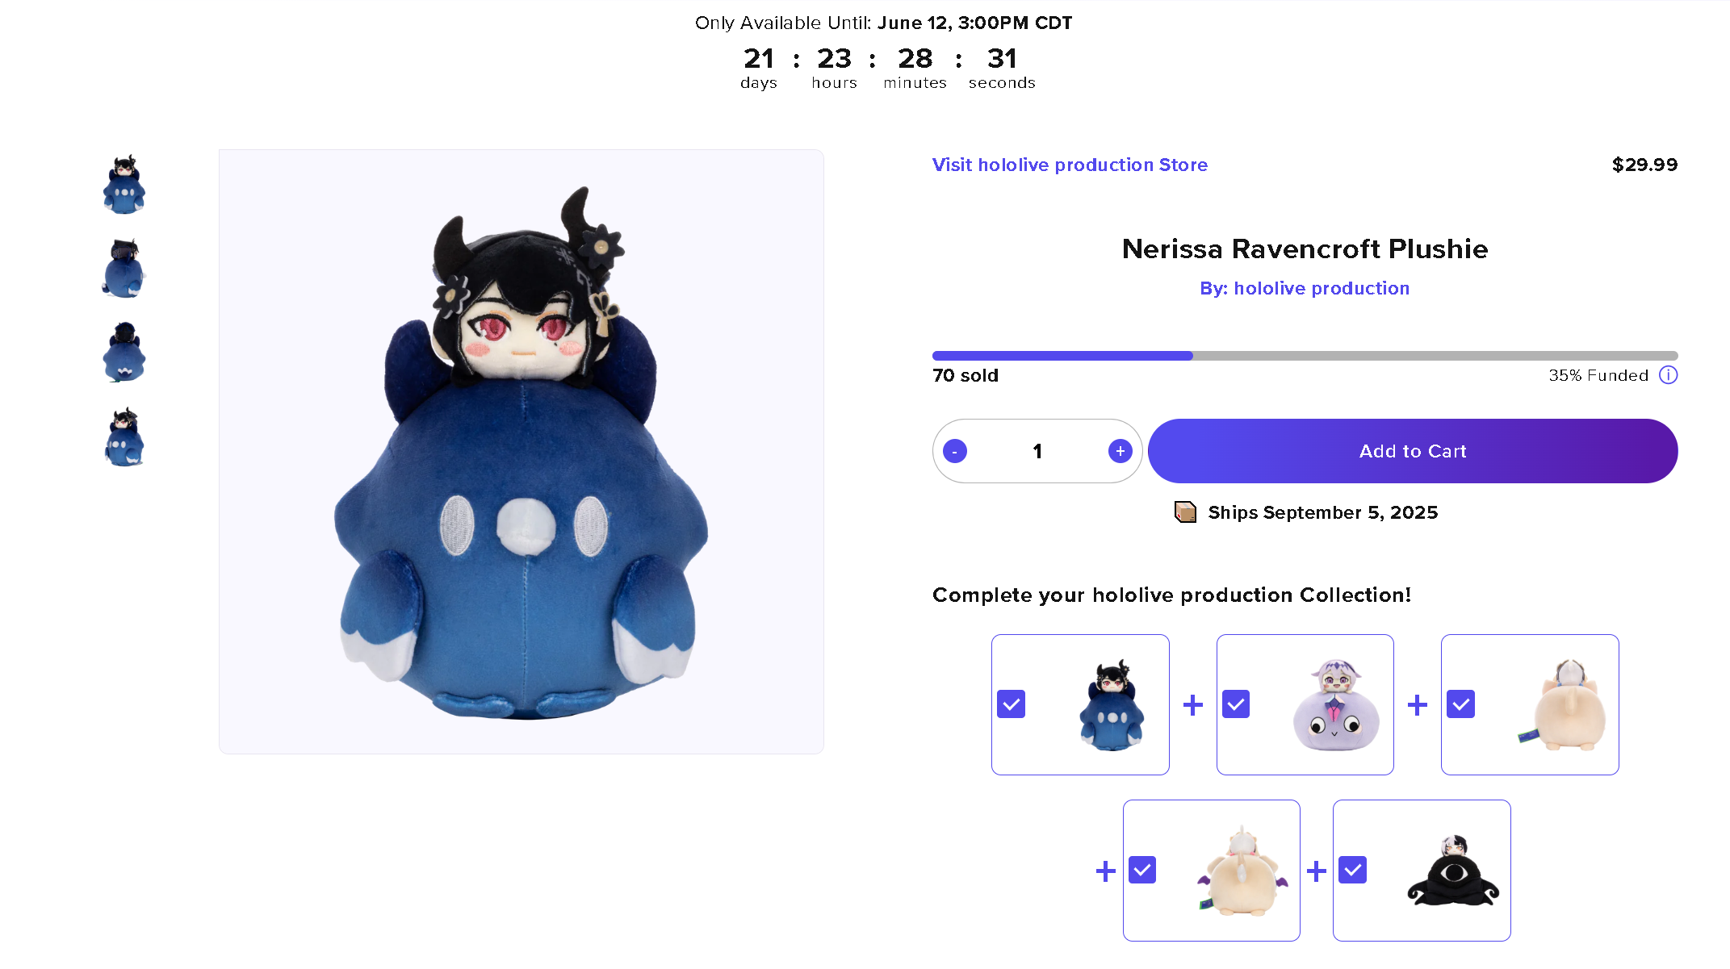Select the first front-view plushie thumbnail
1730x969 pixels.
124,185
